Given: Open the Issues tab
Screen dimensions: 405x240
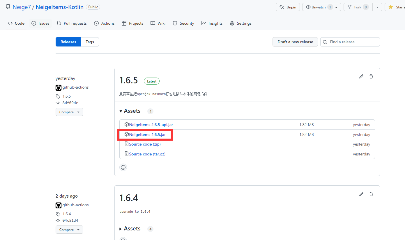Looking at the screenshot, I should point(40,23).
